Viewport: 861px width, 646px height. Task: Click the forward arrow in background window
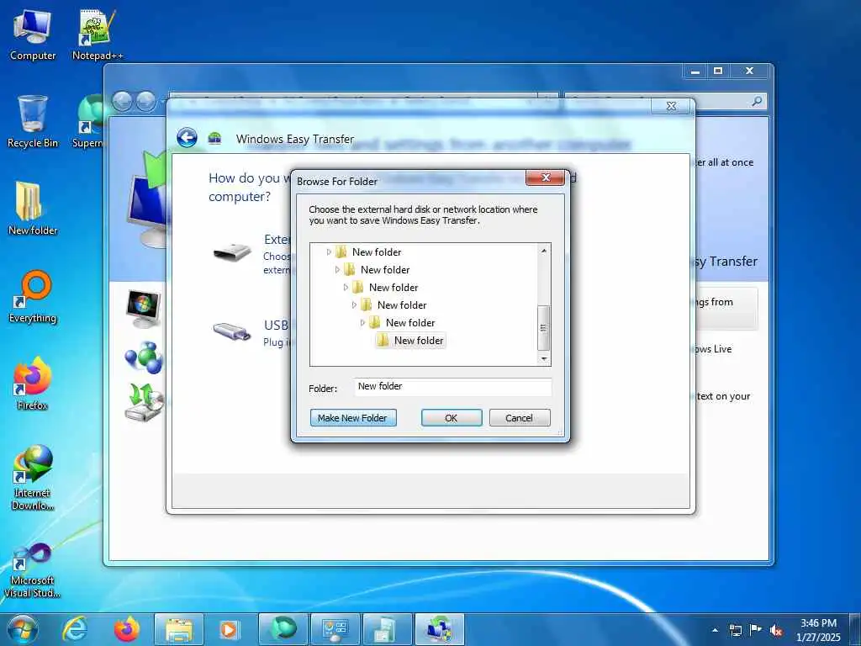(145, 101)
